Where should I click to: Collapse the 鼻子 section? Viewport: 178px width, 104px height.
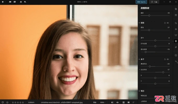pos(139,59)
